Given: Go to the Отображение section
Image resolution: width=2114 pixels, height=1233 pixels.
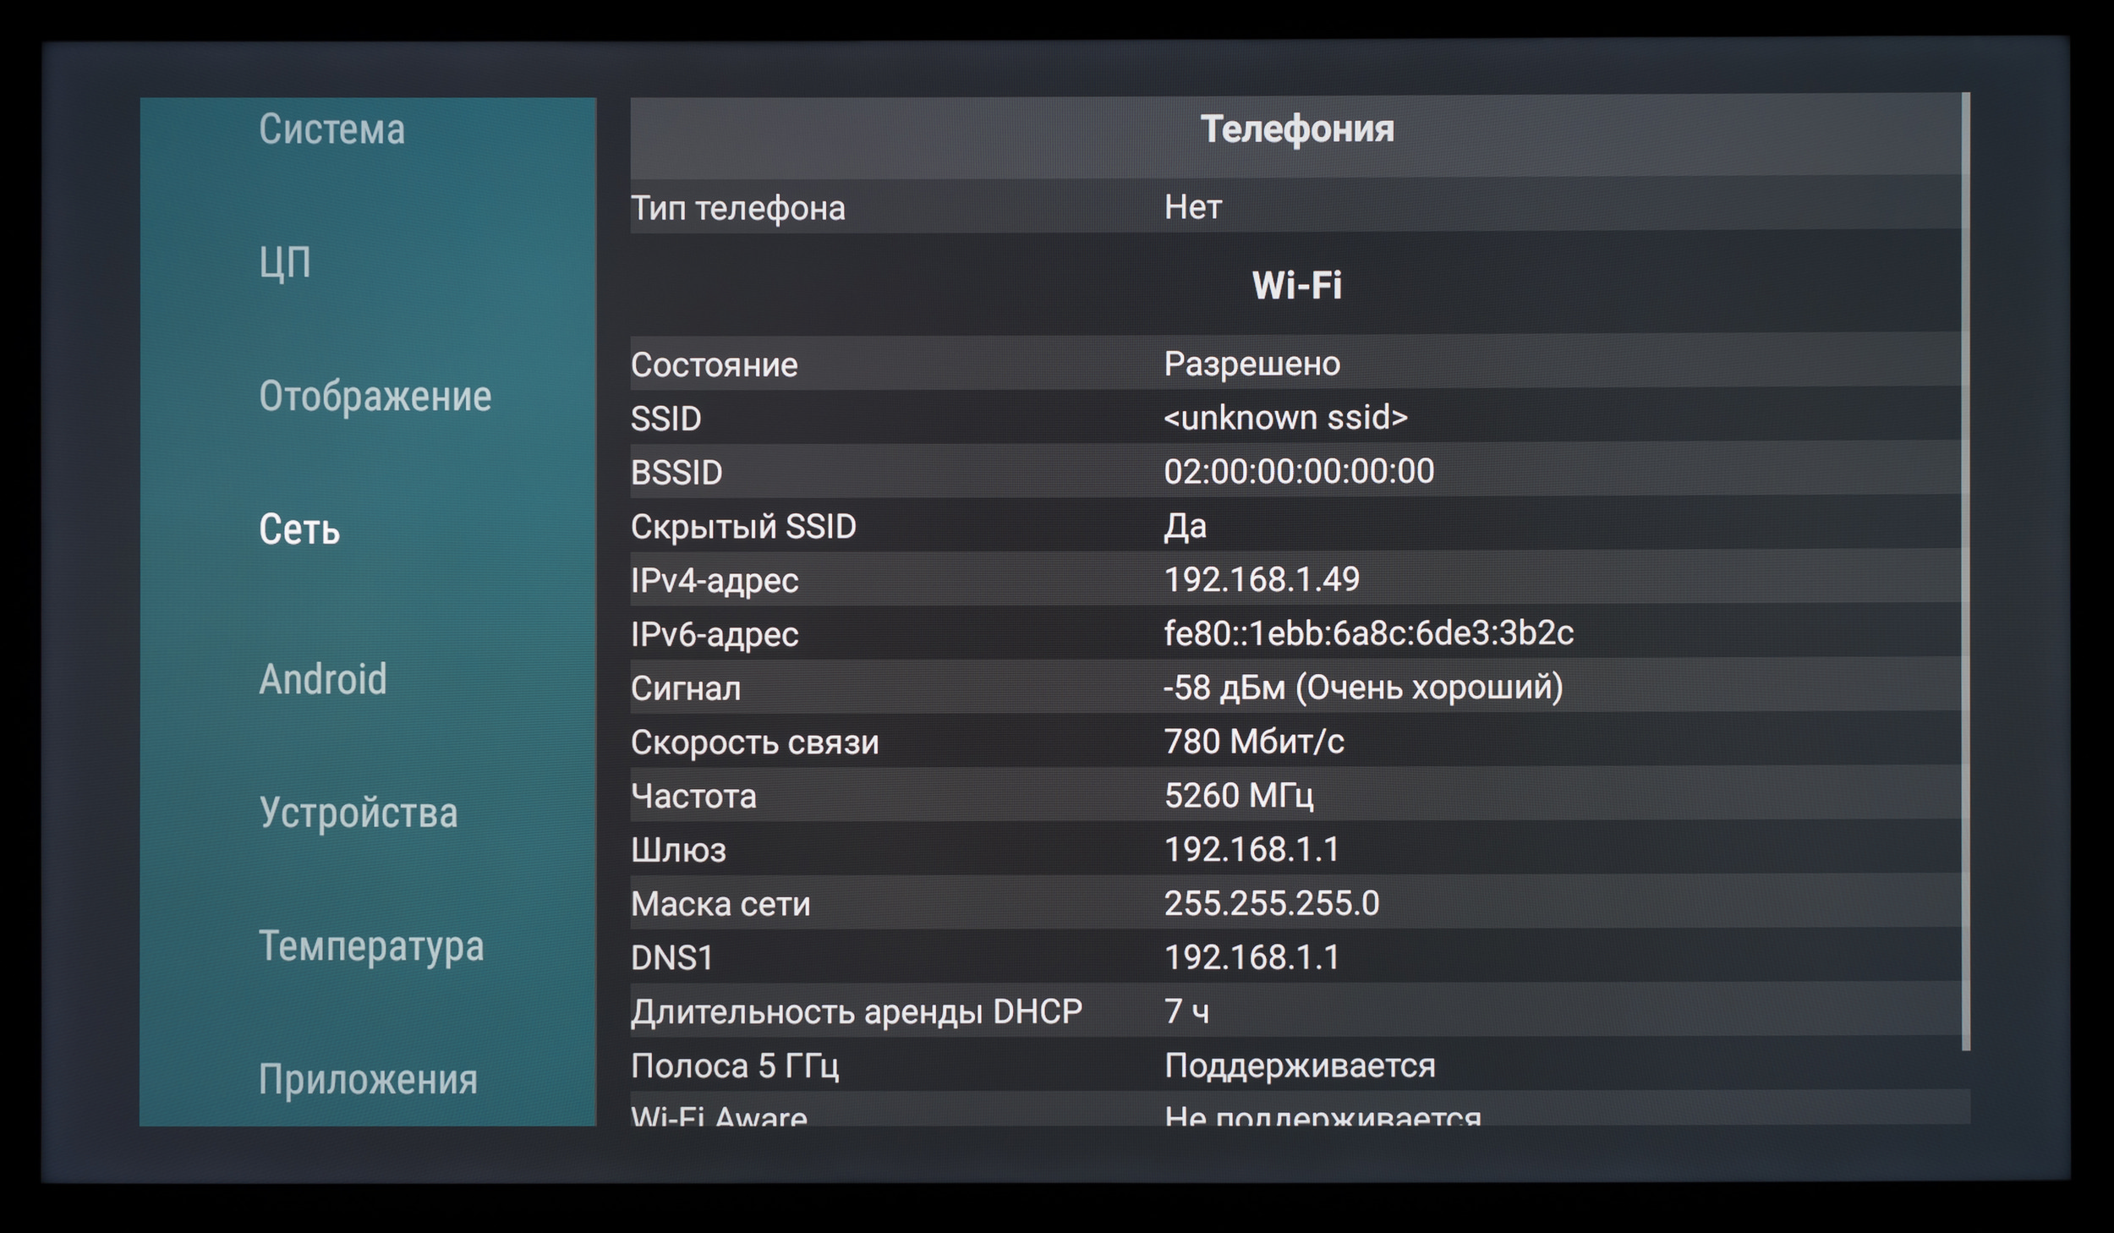Looking at the screenshot, I should pyautogui.click(x=375, y=396).
